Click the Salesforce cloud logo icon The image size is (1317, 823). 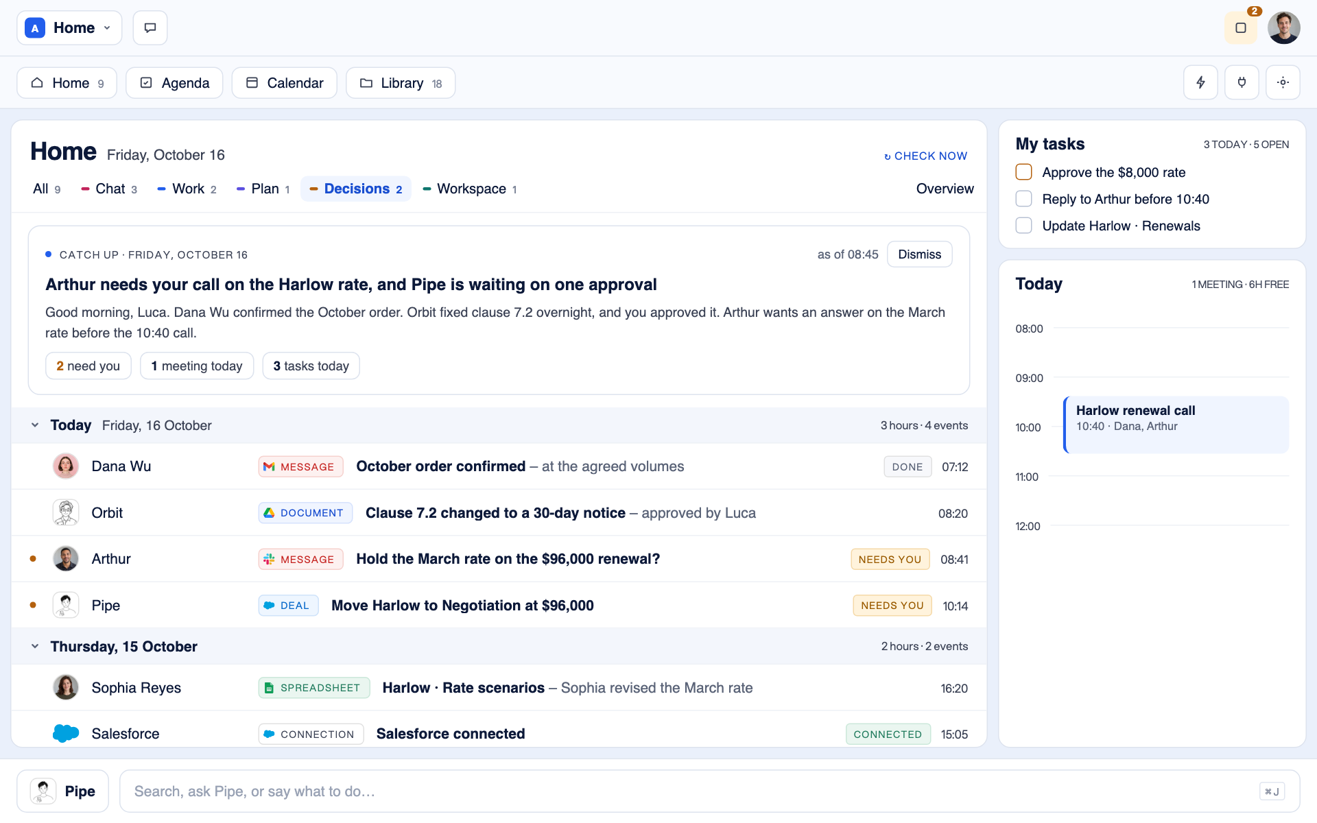[66, 733]
